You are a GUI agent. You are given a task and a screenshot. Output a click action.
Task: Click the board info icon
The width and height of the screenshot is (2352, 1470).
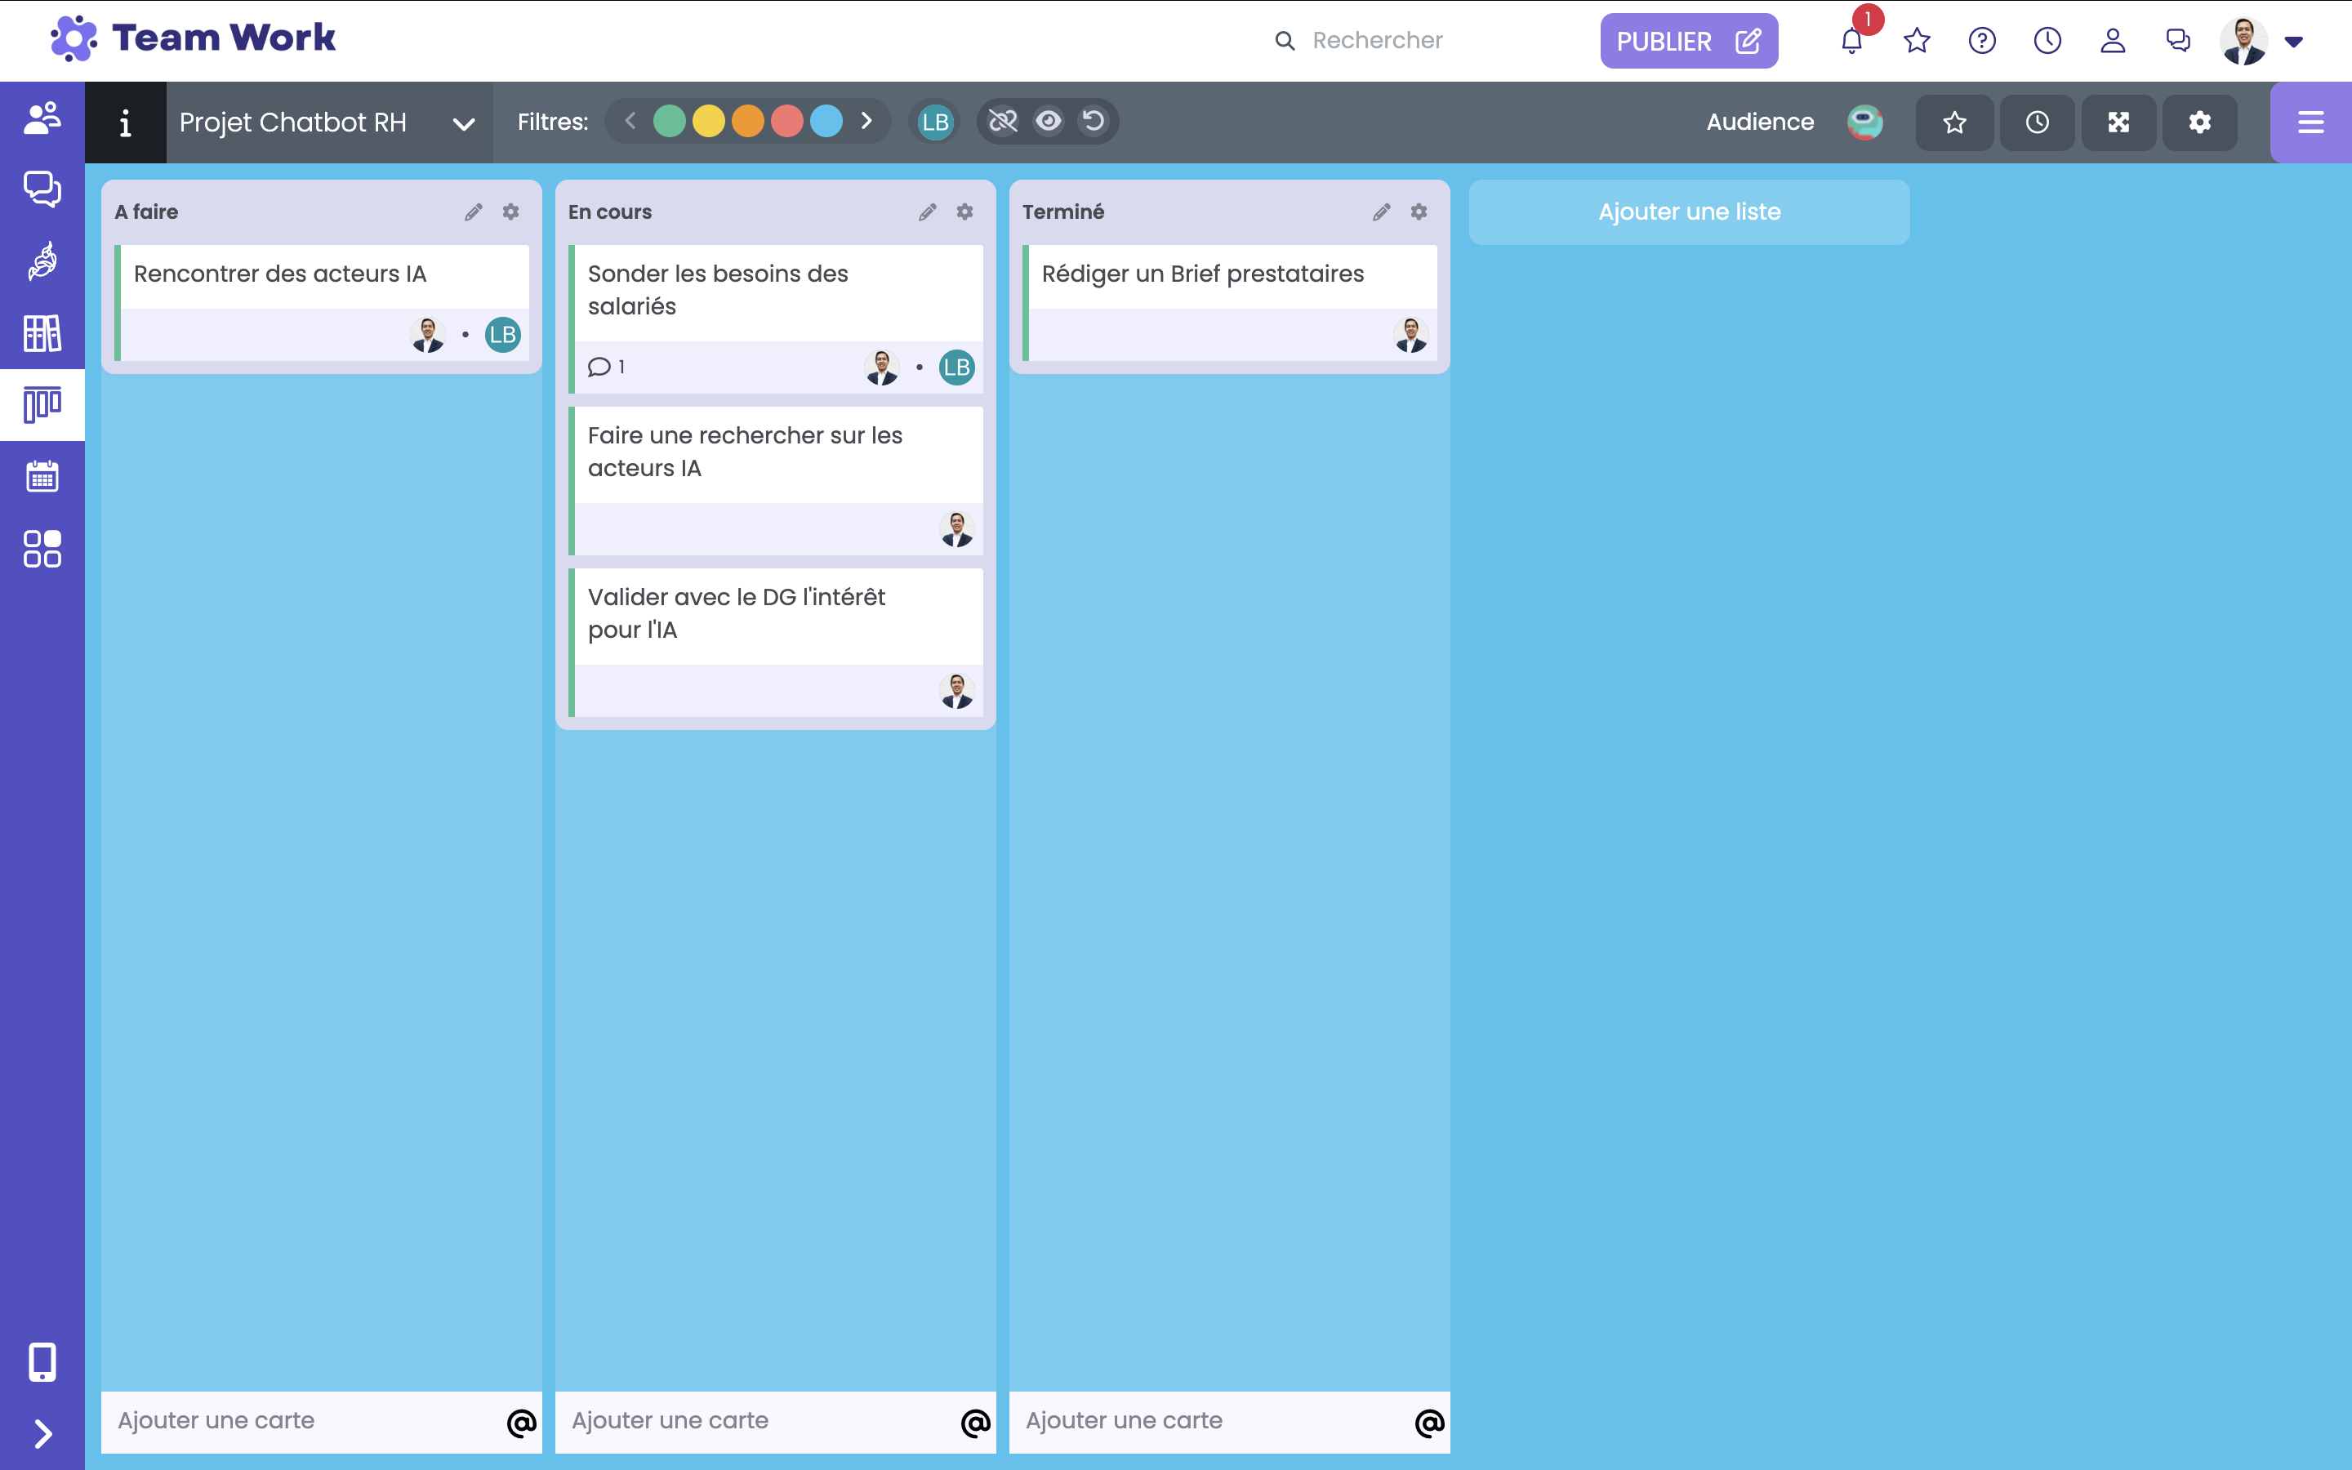click(x=126, y=122)
